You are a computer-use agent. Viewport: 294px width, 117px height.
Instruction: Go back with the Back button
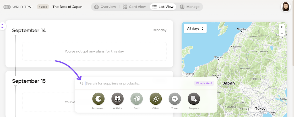[43, 7]
